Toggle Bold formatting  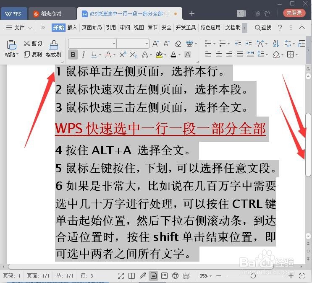click(73, 55)
